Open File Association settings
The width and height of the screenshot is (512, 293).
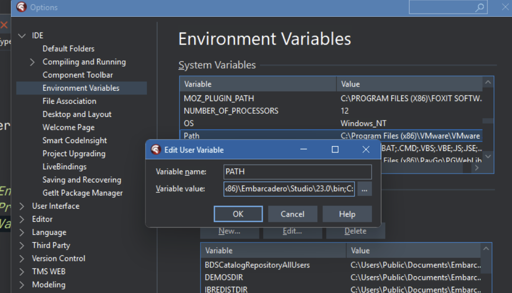[69, 101]
